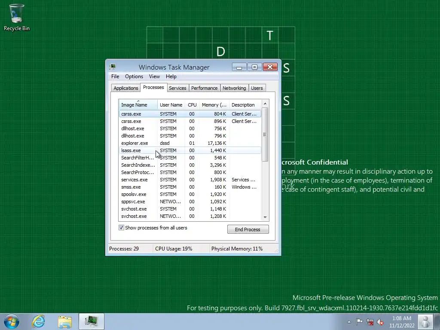Click the dssd user name cell
Viewport: 440px width, 330px height.
pyautogui.click(x=165, y=143)
